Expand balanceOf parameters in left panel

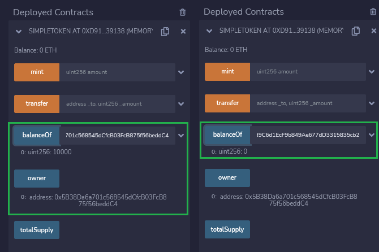181,136
